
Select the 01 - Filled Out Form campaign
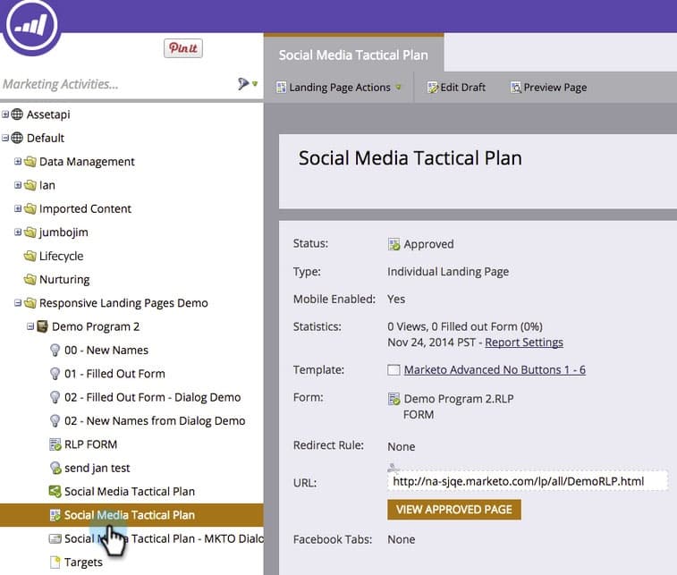click(x=114, y=374)
